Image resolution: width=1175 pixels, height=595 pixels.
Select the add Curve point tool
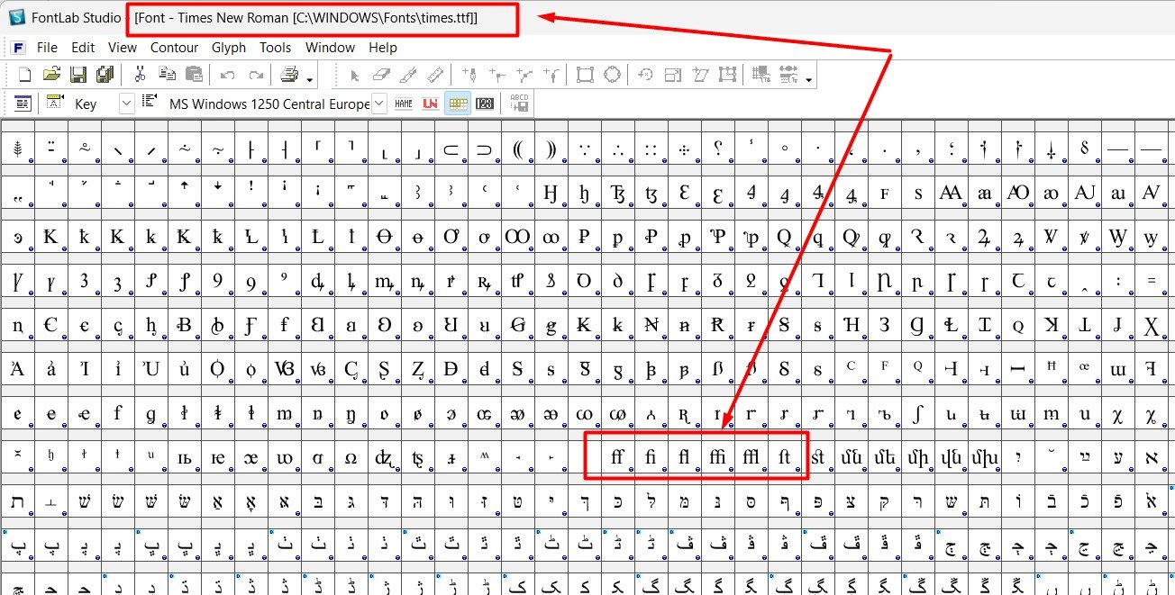(x=524, y=75)
